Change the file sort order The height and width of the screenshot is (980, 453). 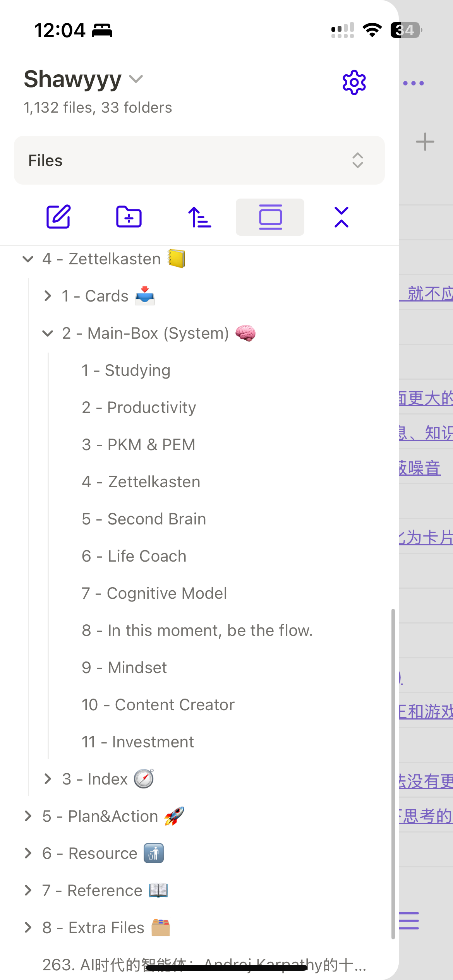[199, 217]
